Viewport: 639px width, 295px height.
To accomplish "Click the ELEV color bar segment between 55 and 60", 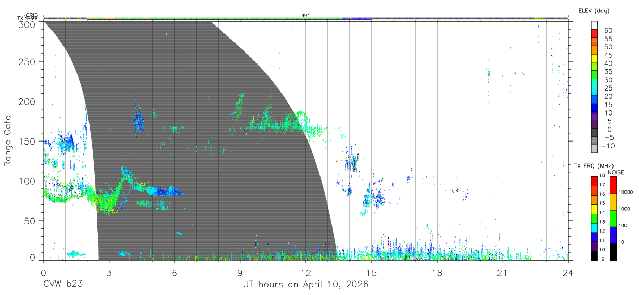I will tap(594, 34).
